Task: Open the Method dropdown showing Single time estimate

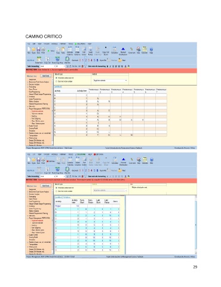Action: click(x=110, y=81)
